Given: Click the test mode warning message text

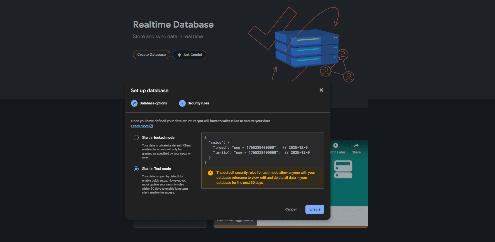Looking at the screenshot, I should [266, 178].
